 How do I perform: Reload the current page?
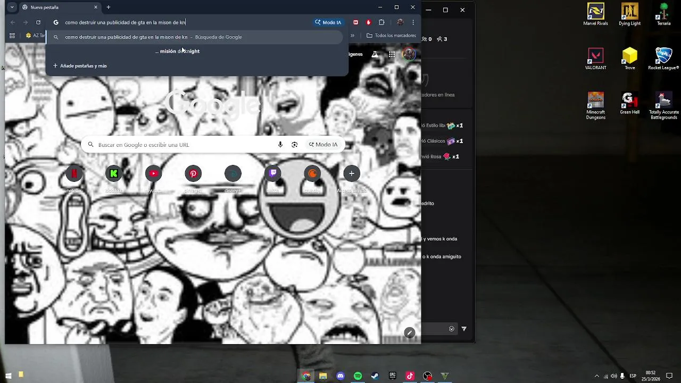(38, 22)
